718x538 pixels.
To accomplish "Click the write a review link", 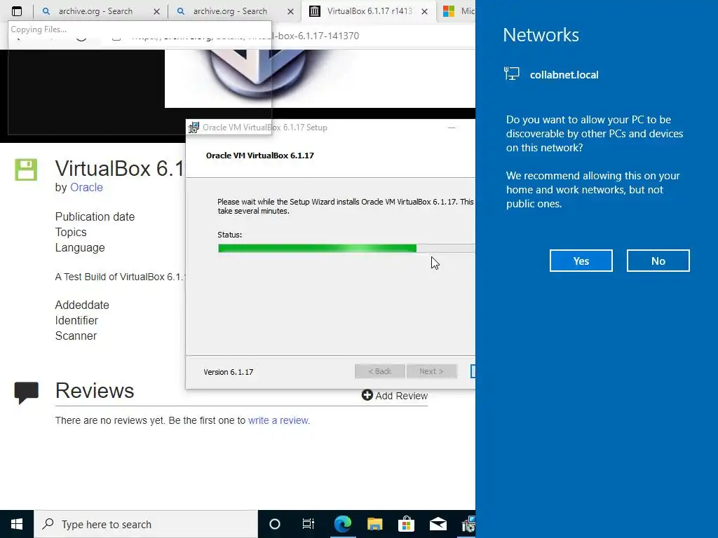I will (278, 420).
